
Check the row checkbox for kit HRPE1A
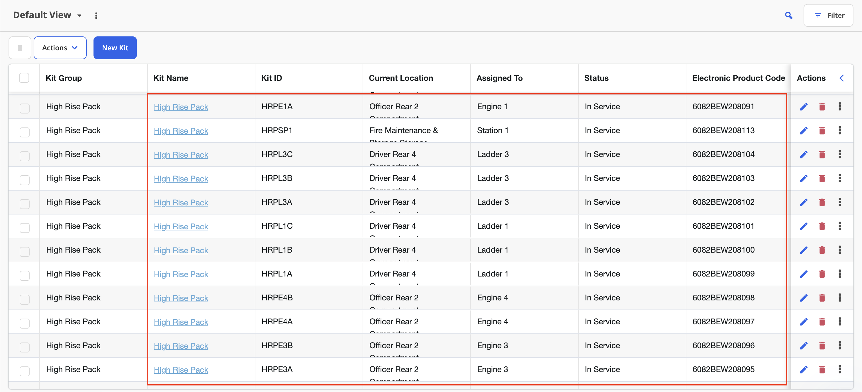[x=25, y=108]
